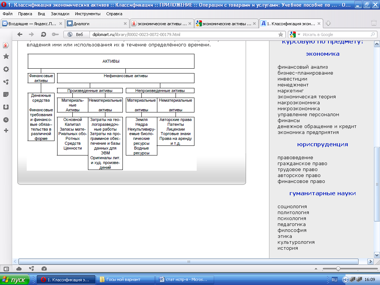Open the бизнес-планирование link
This screenshot has height=285, width=380.
[305, 73]
